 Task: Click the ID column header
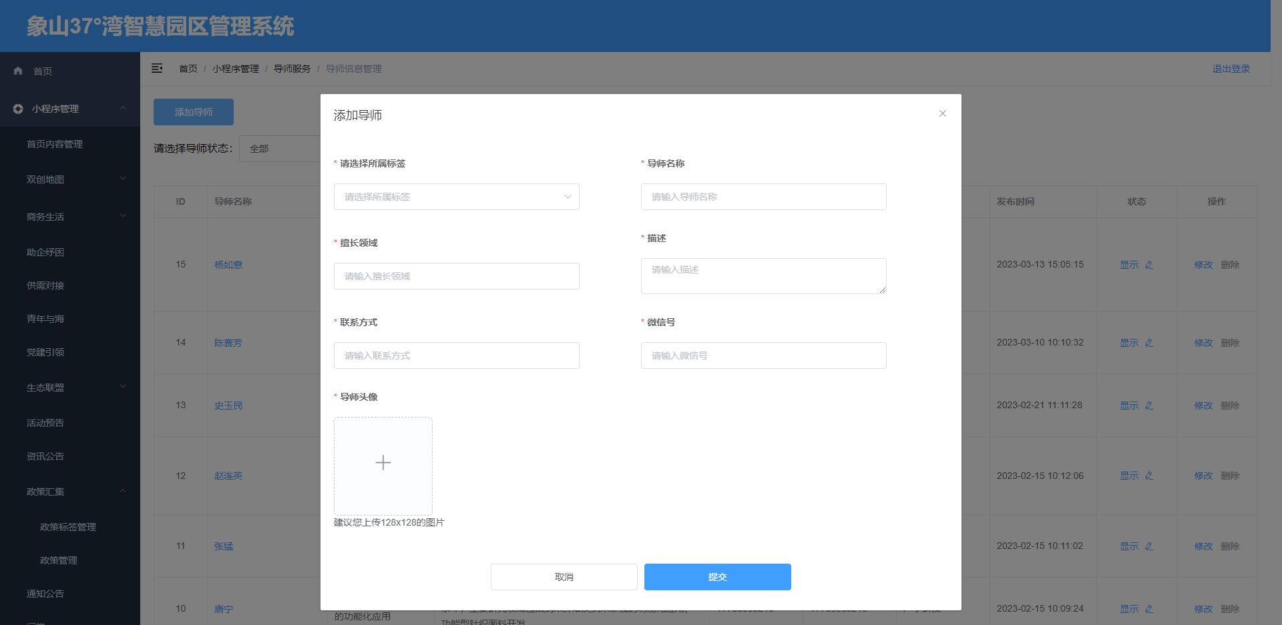[x=180, y=201]
